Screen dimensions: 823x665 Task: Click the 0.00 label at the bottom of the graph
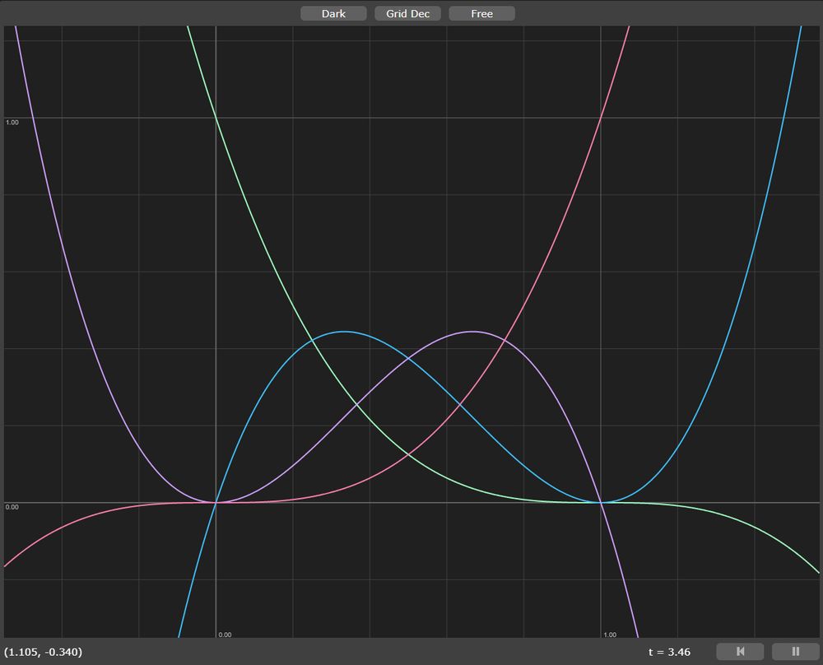[x=225, y=635]
